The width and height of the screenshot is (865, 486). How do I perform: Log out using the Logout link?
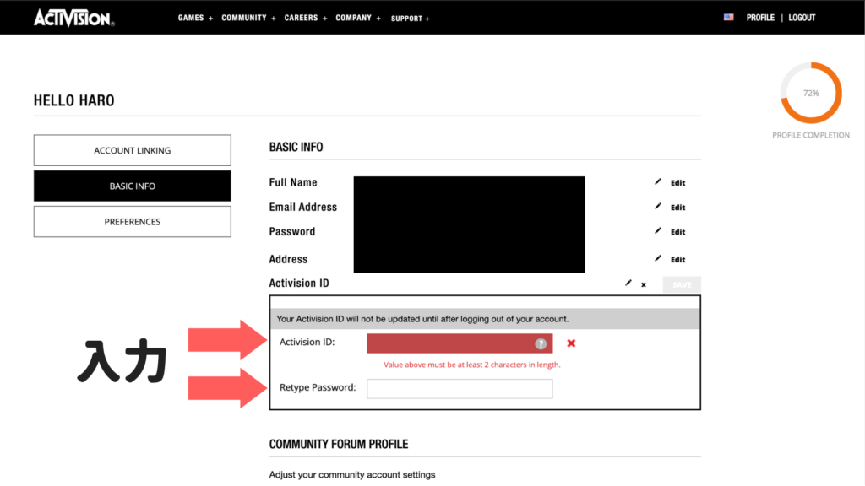coord(802,18)
